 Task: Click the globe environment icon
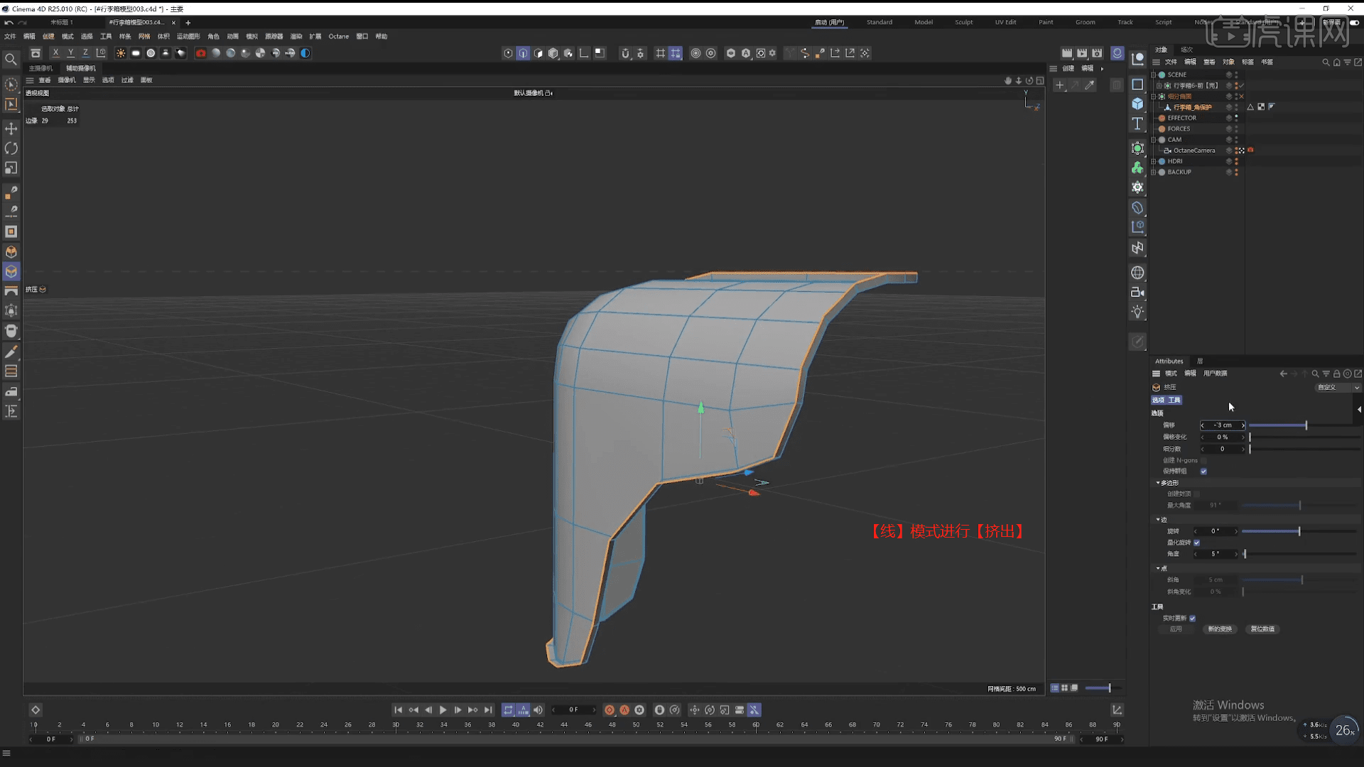click(1137, 273)
